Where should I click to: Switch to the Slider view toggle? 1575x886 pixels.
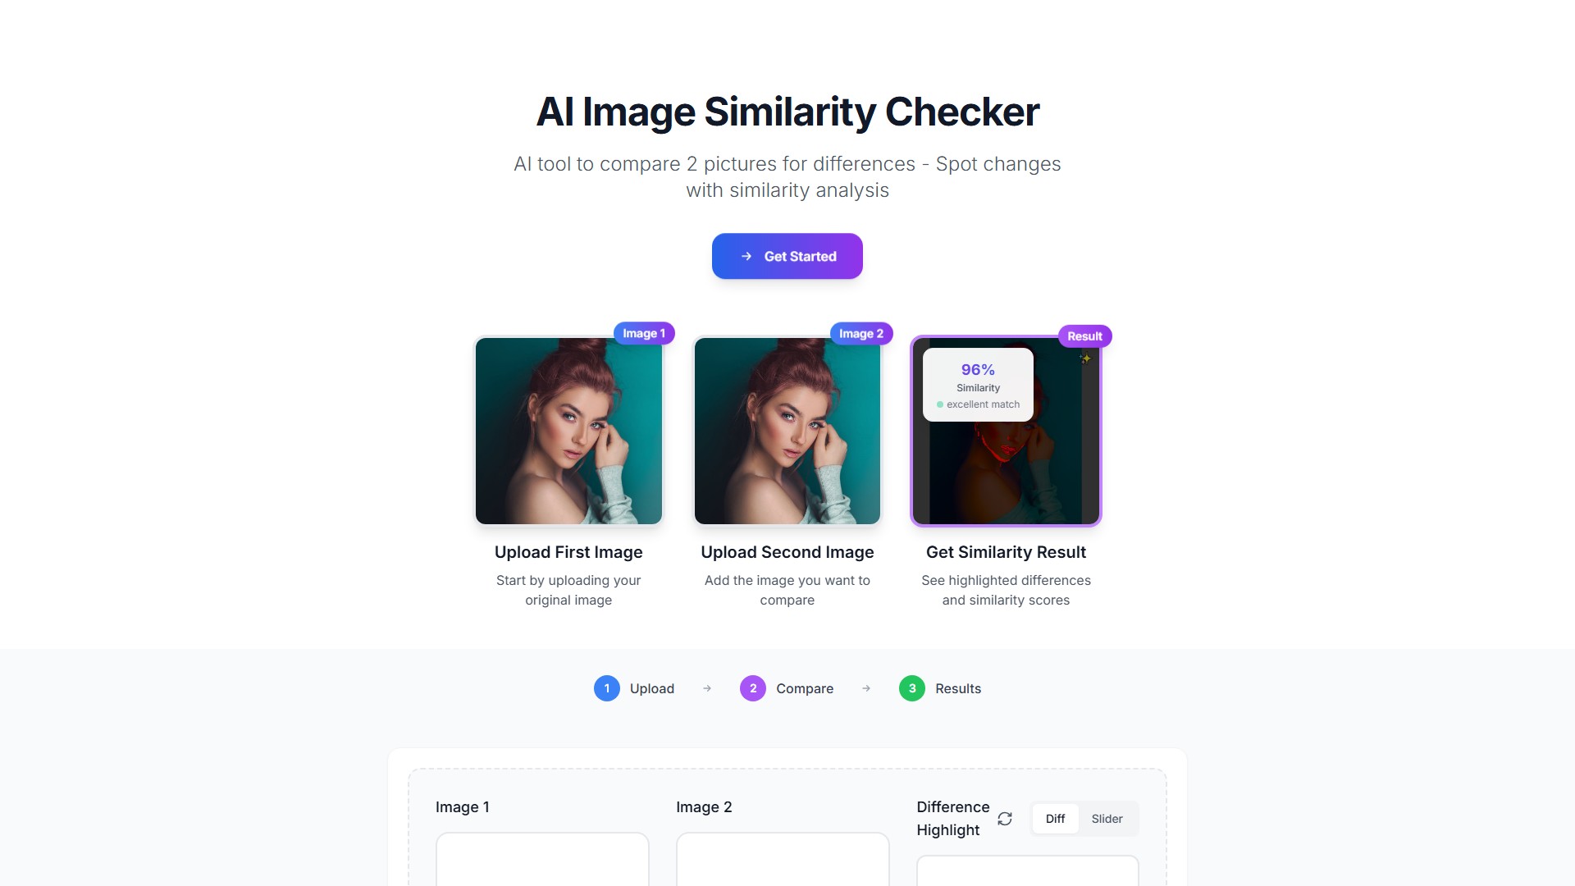coord(1107,819)
